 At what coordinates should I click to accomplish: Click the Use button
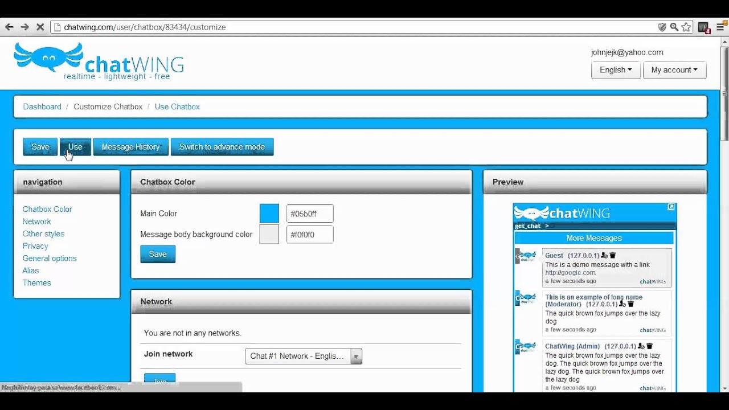pos(75,147)
